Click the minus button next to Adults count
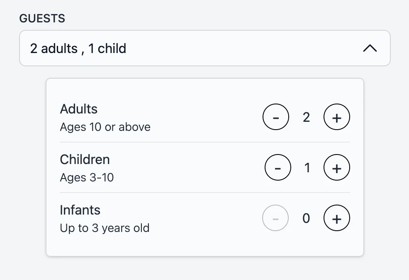409x280 pixels. click(x=276, y=117)
